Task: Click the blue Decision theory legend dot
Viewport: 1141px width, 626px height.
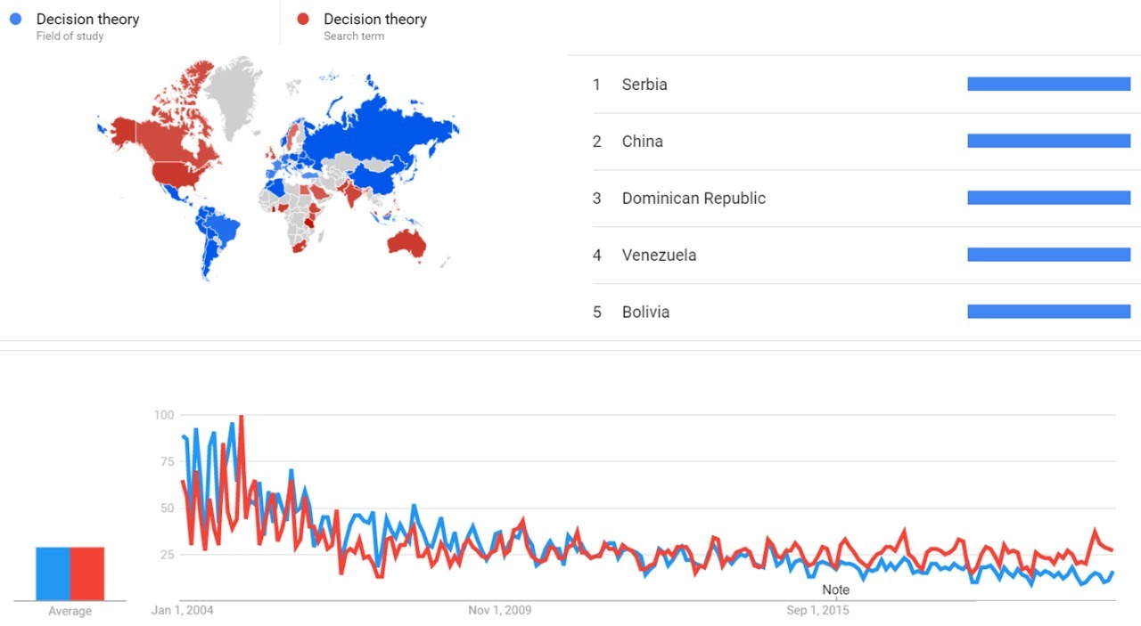Action: [15, 19]
